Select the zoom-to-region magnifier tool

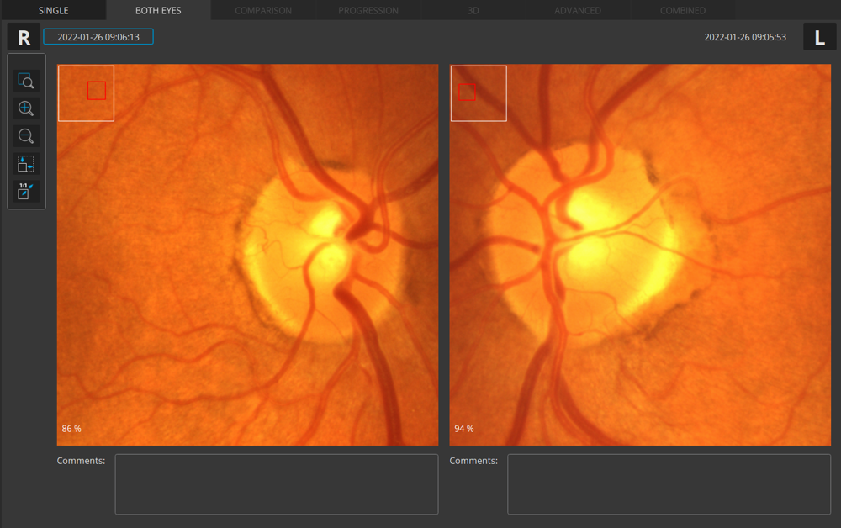point(25,81)
